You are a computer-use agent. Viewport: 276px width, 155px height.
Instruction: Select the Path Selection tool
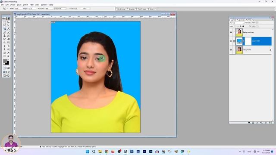pyautogui.click(x=5, y=46)
